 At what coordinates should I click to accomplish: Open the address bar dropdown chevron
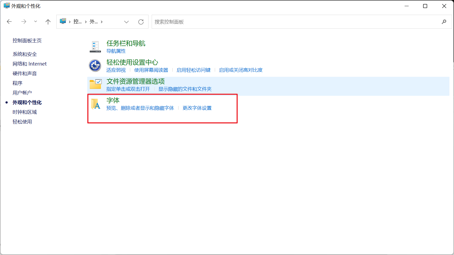tap(126, 22)
